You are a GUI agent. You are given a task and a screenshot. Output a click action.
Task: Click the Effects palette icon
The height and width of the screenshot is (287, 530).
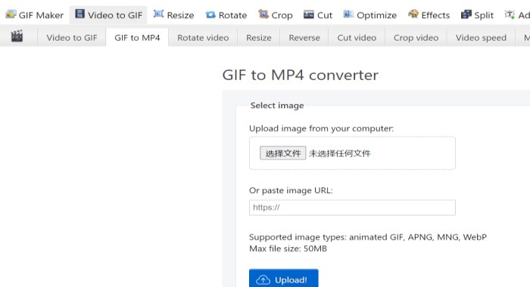[413, 14]
